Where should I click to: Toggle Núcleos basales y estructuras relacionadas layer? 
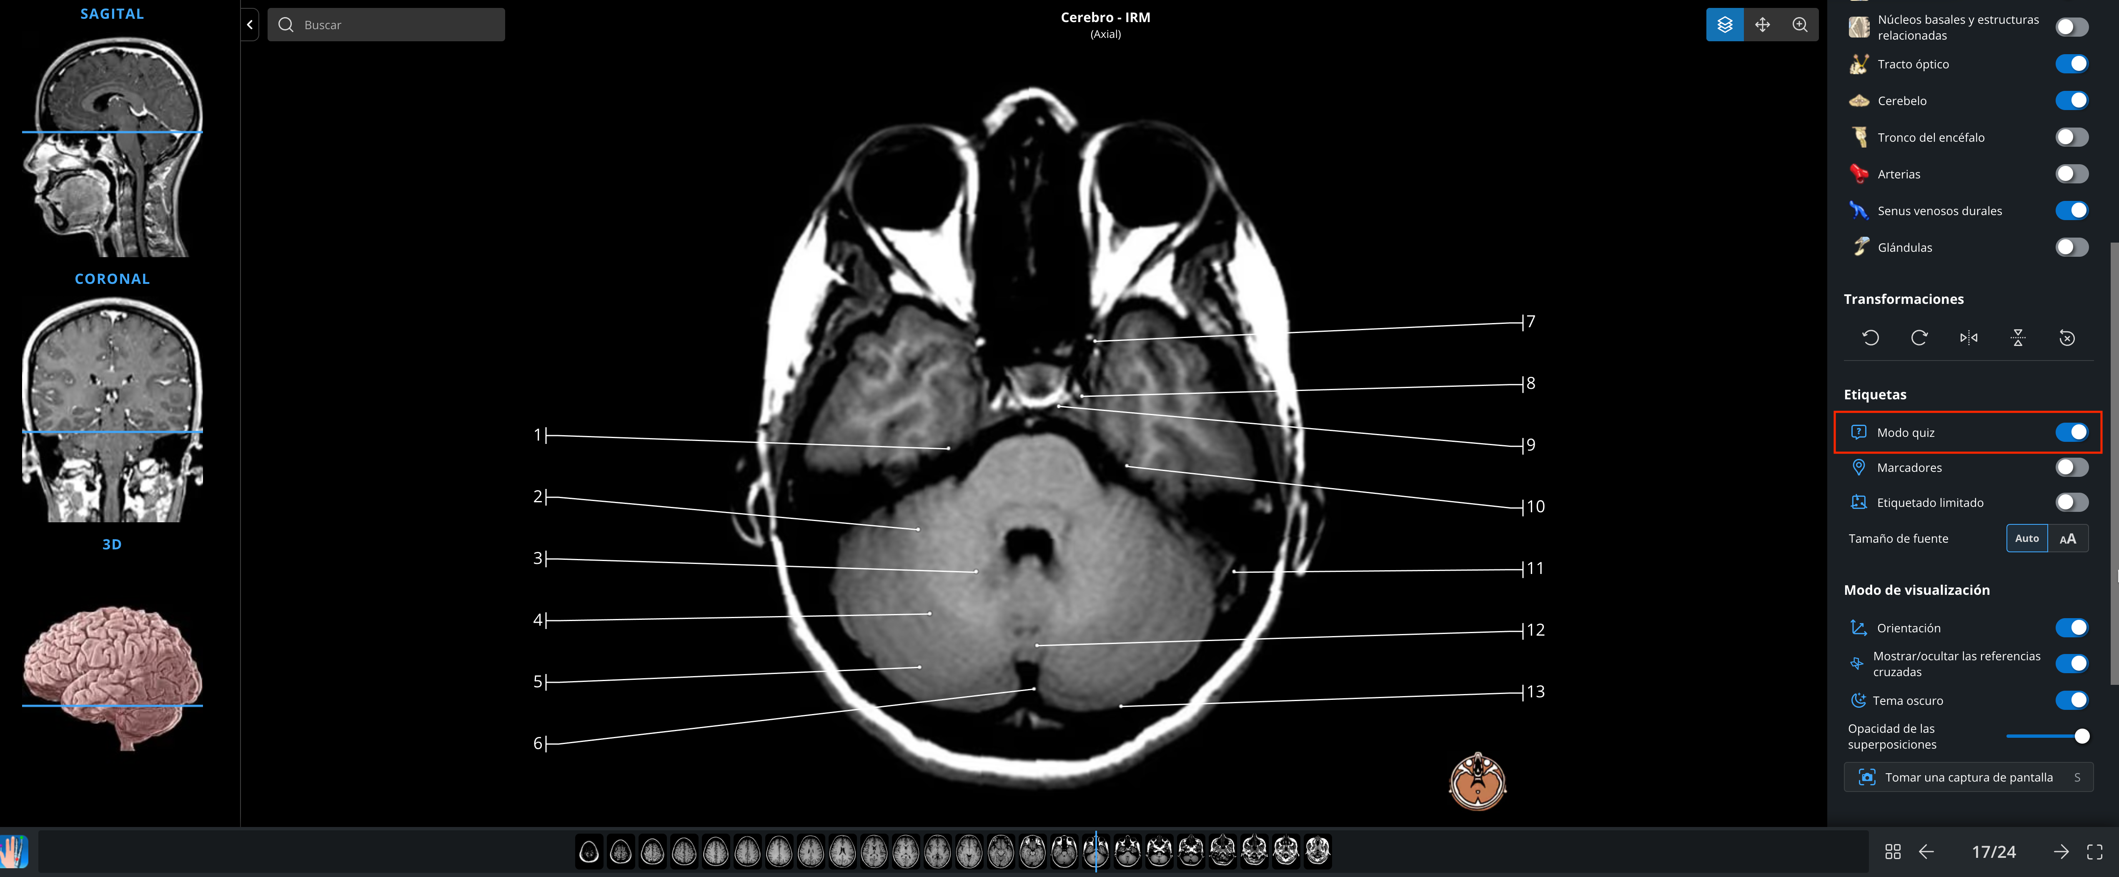tap(2071, 27)
